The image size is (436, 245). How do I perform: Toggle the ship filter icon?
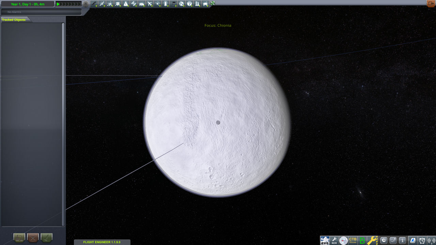pos(126,4)
